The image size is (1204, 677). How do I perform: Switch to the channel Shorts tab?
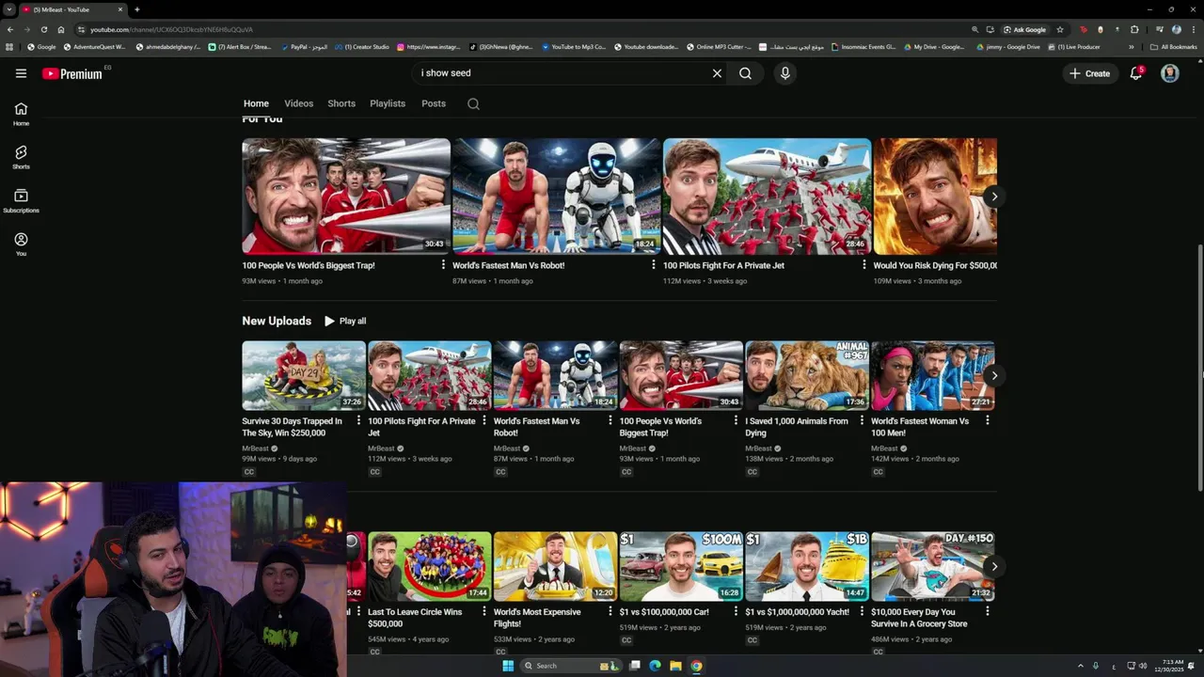point(341,103)
